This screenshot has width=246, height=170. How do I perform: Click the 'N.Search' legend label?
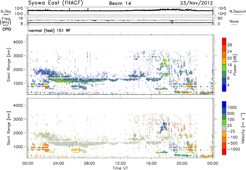[x=237, y=11]
